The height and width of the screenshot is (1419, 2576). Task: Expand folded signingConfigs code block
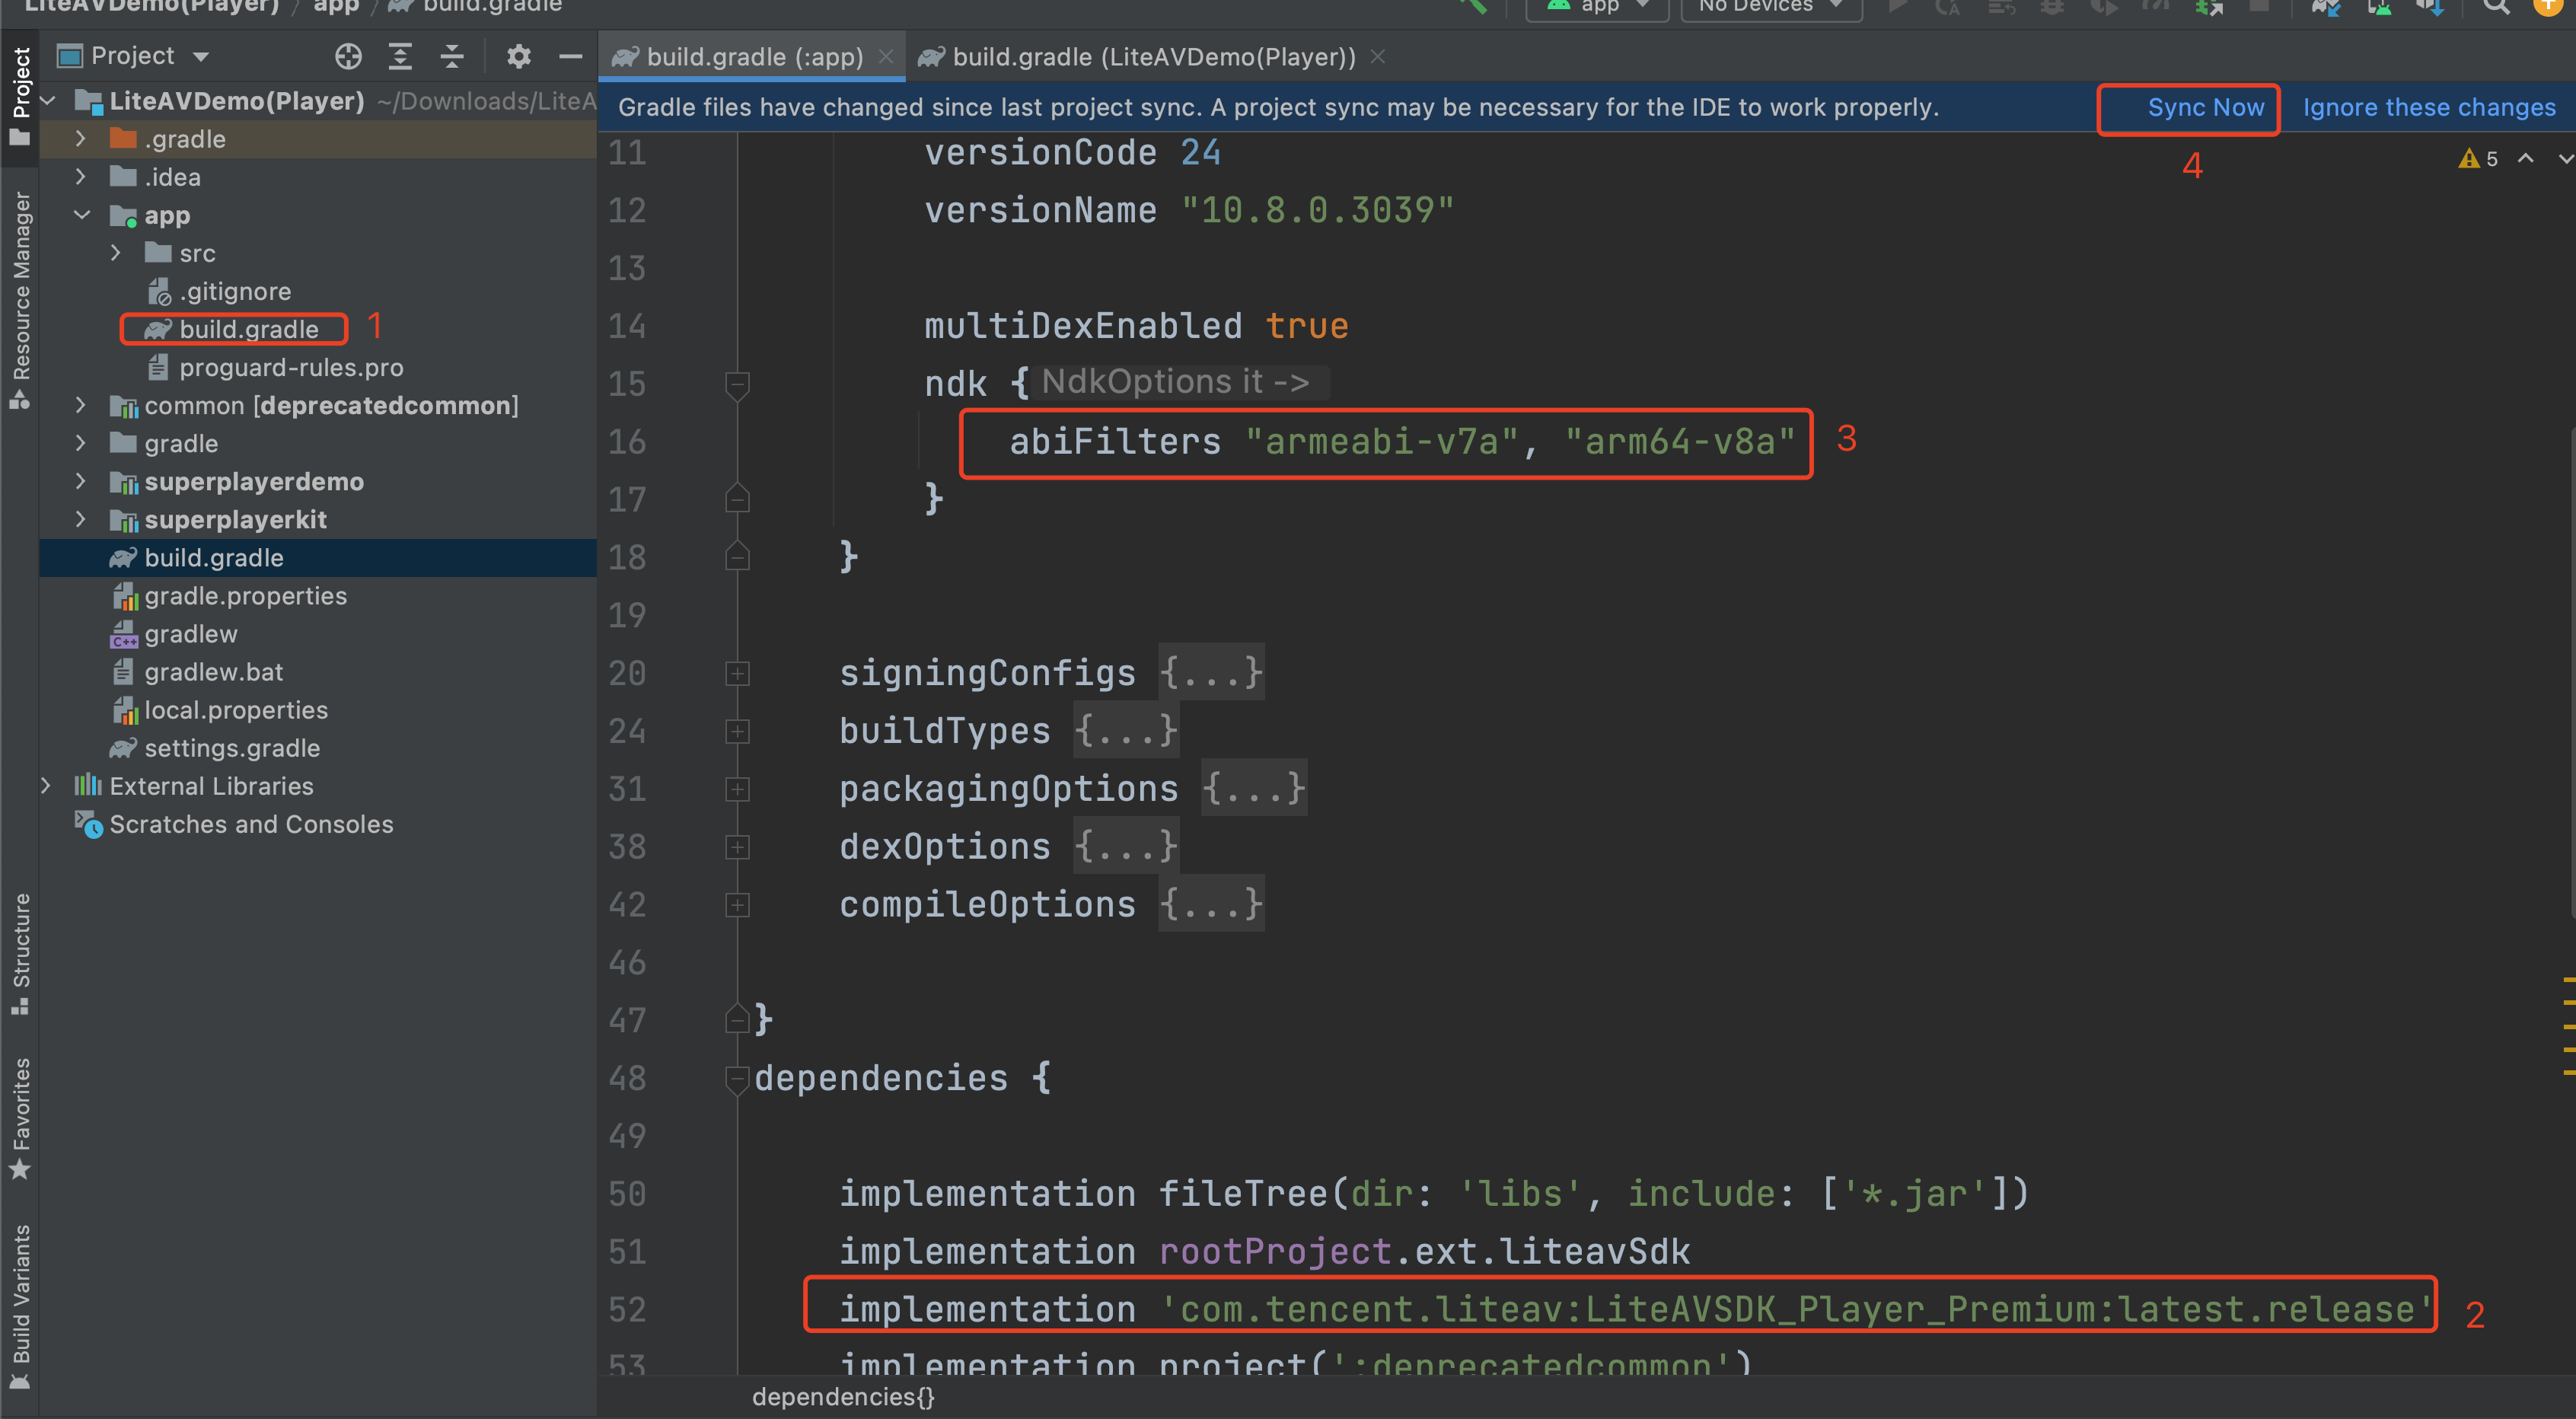[737, 673]
